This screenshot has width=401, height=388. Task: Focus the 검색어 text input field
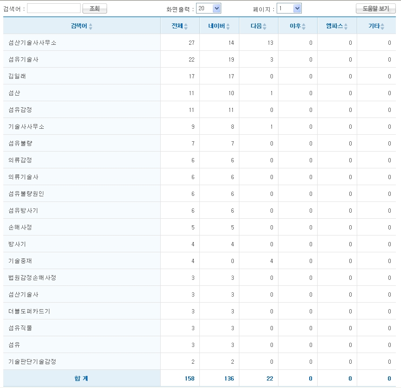(54, 8)
